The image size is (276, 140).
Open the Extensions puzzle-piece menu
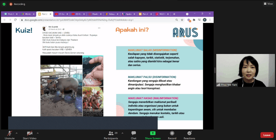click(x=194, y=20)
